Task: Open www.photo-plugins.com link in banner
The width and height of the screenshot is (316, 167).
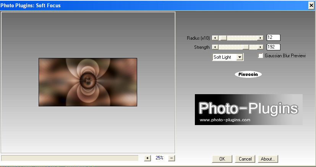Action: (225, 120)
